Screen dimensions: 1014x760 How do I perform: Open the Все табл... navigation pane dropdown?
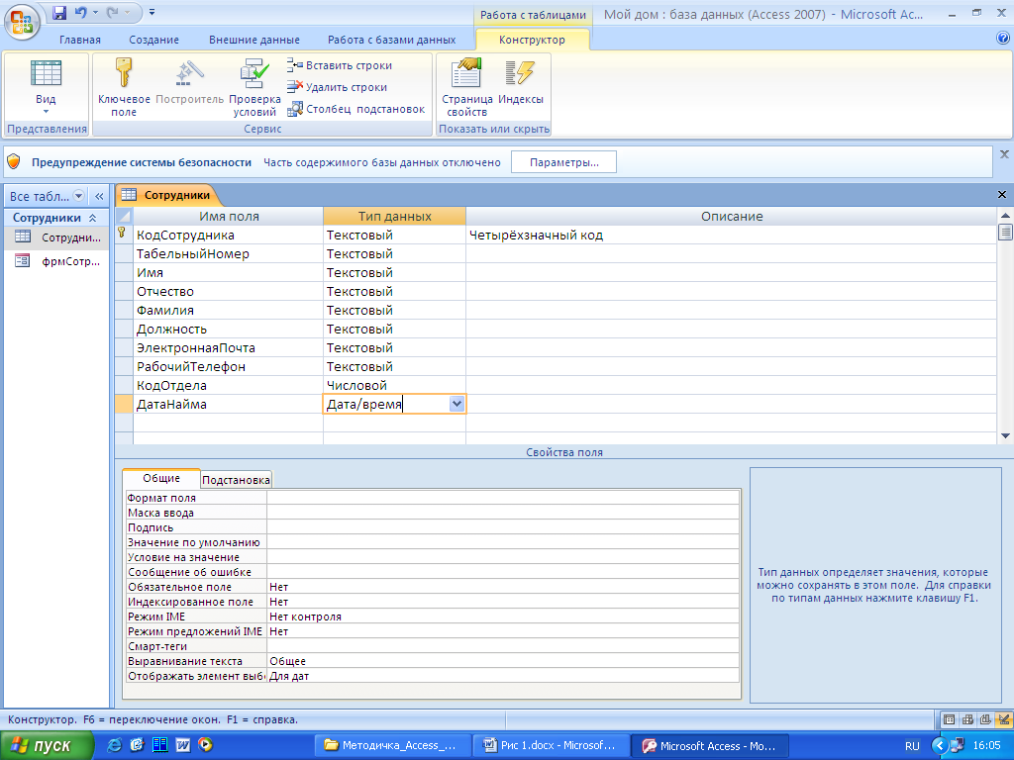pos(78,196)
